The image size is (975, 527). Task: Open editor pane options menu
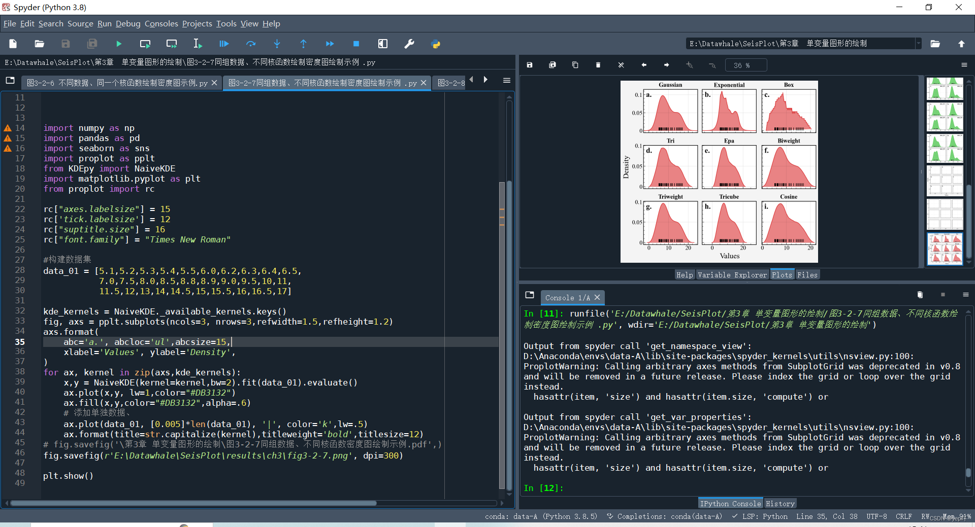pyautogui.click(x=507, y=80)
